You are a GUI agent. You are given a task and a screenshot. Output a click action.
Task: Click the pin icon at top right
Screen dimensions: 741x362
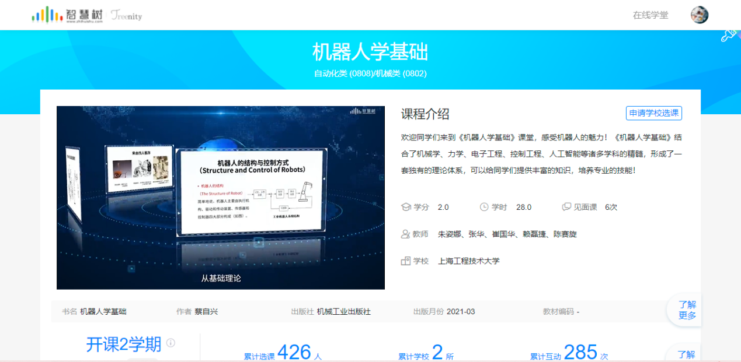728,35
